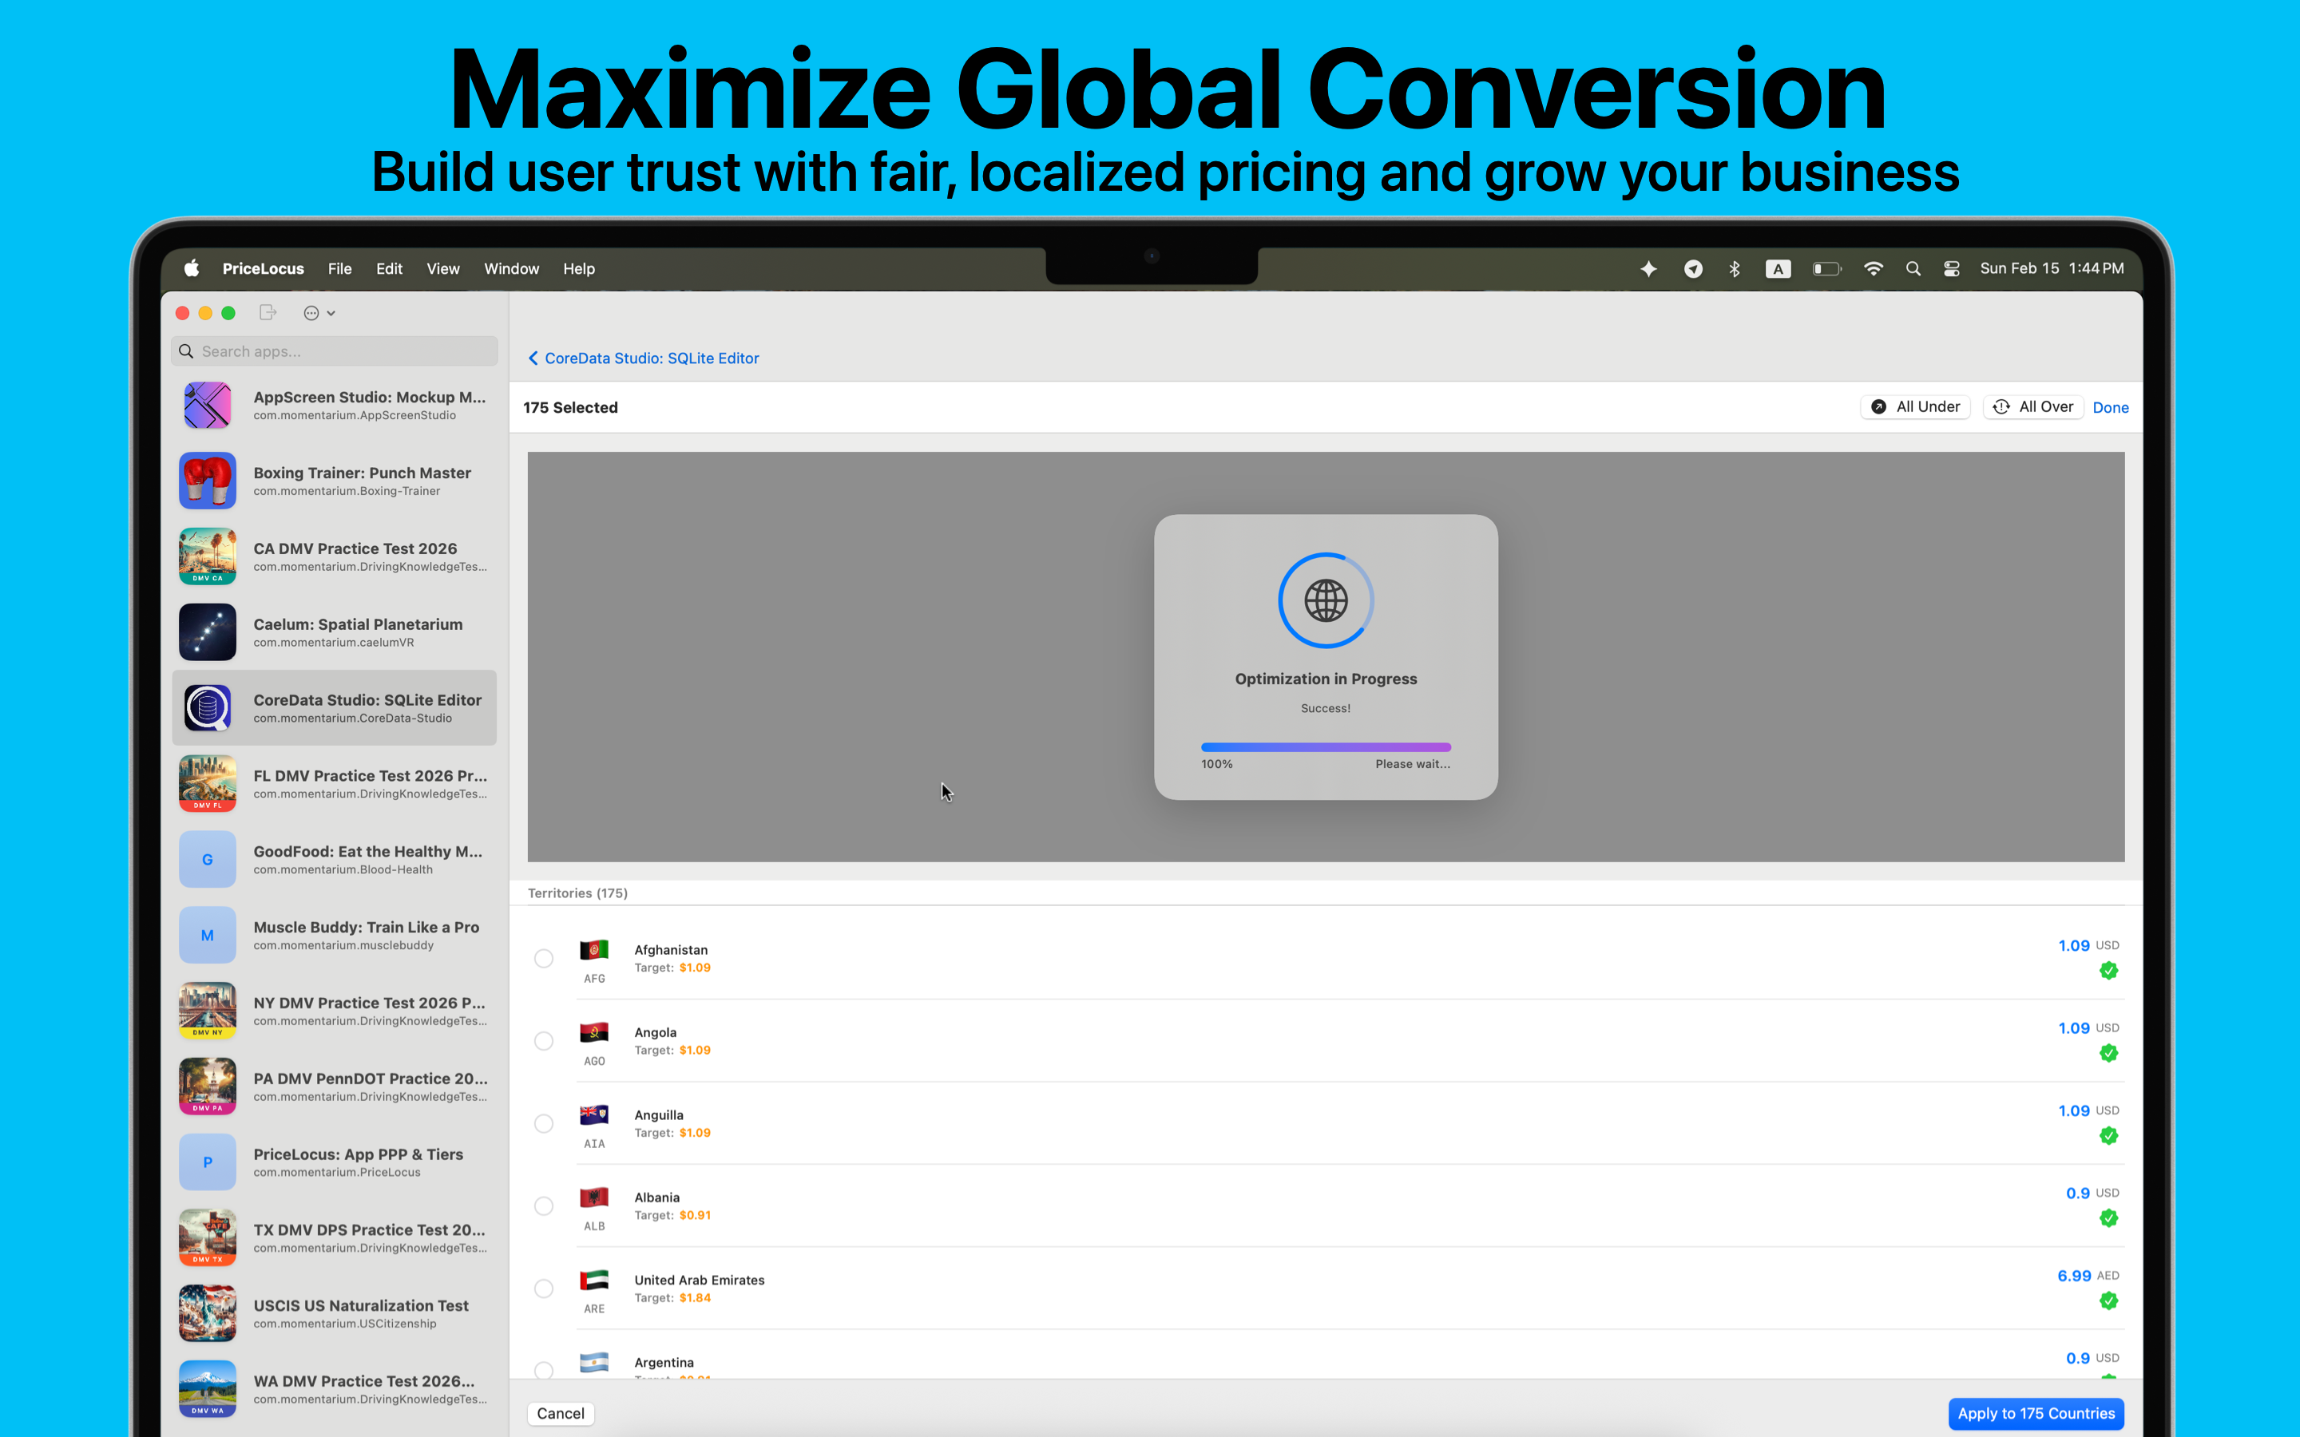This screenshot has height=1437, width=2300.
Task: Click the menu bar date and time
Action: [2052, 269]
